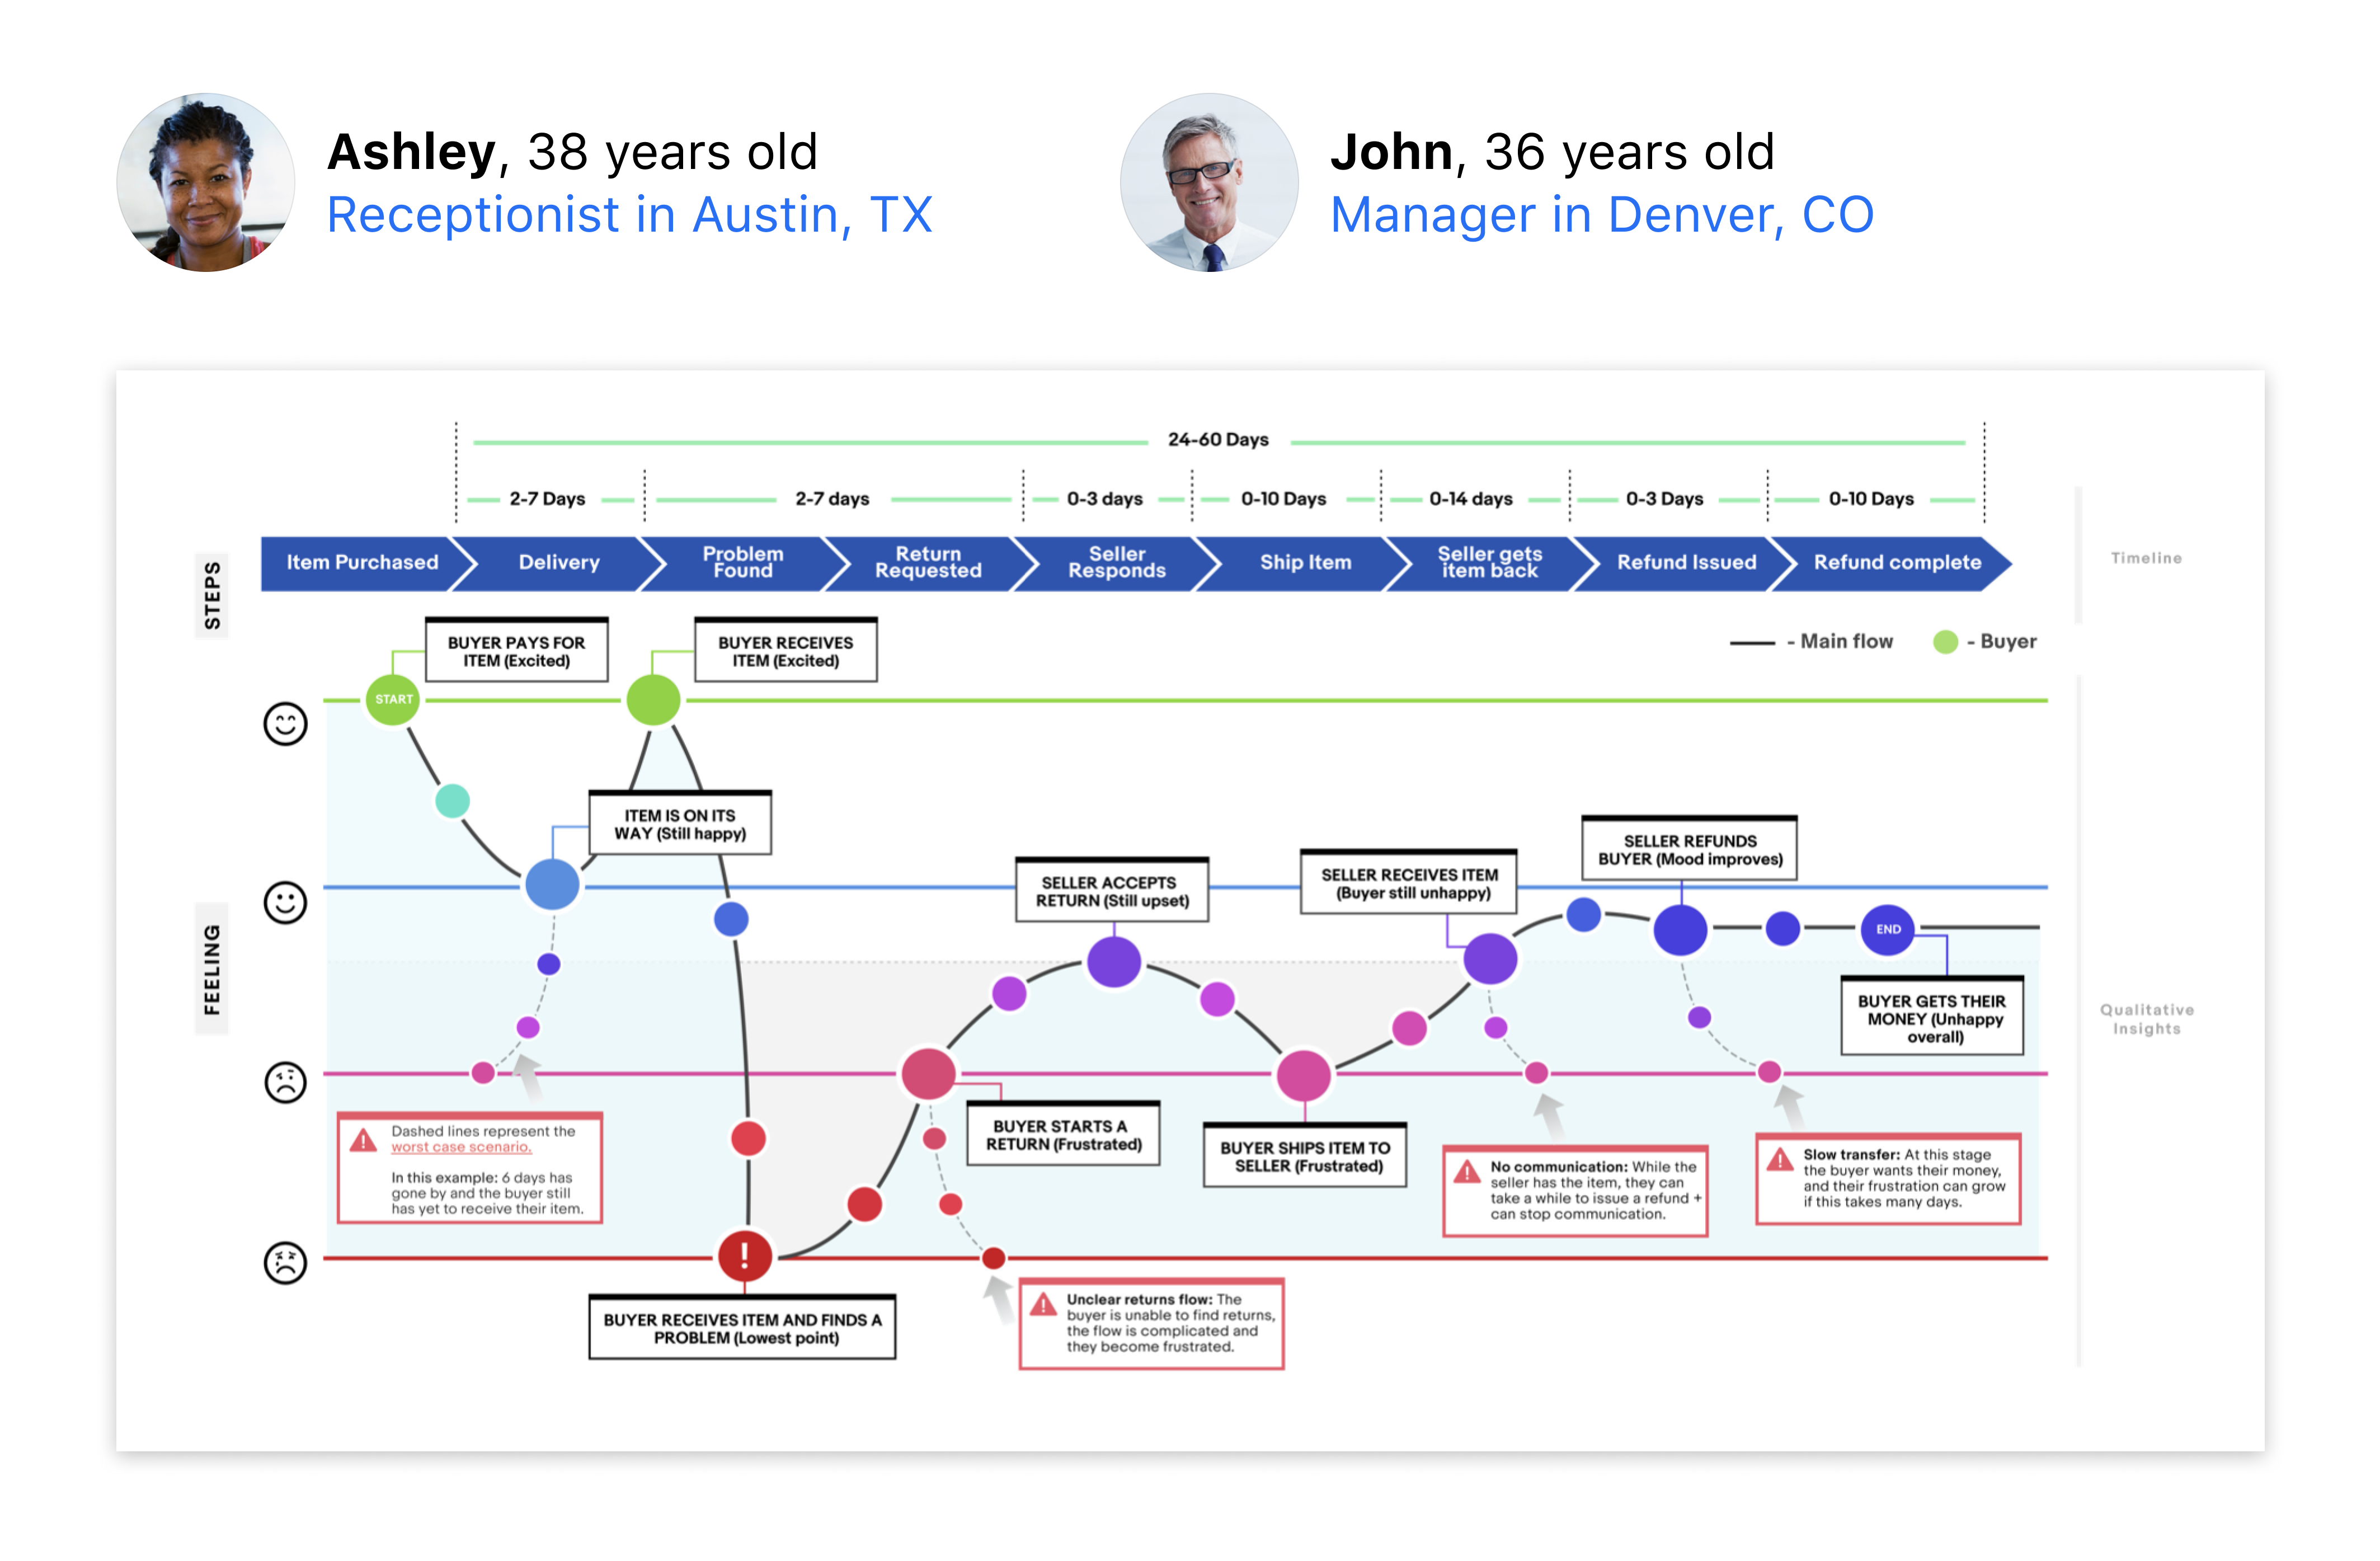This screenshot has height=1561, width=2380.
Task: Click warning triangle in Dashed lines note
Action: [363, 1141]
